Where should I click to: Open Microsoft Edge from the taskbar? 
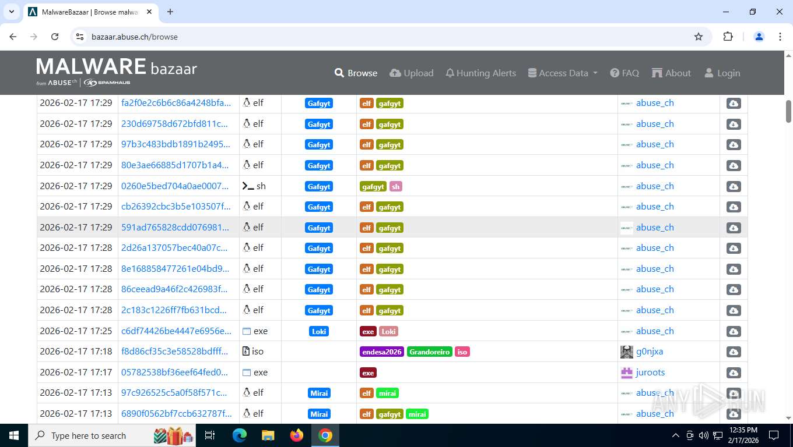tap(240, 435)
